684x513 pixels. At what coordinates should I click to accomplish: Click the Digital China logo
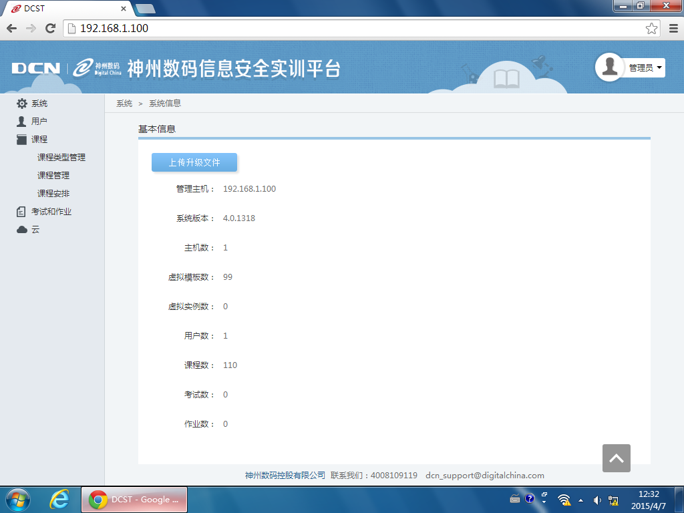pos(97,67)
